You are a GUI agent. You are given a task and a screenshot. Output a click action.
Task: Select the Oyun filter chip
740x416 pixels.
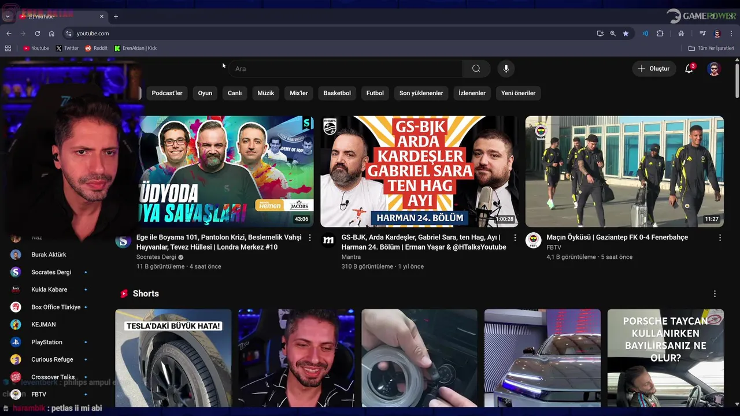coord(205,93)
